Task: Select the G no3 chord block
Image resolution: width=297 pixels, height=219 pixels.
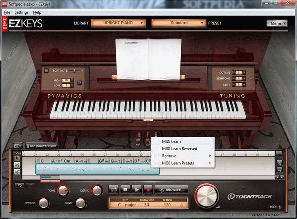Action: 115,161
